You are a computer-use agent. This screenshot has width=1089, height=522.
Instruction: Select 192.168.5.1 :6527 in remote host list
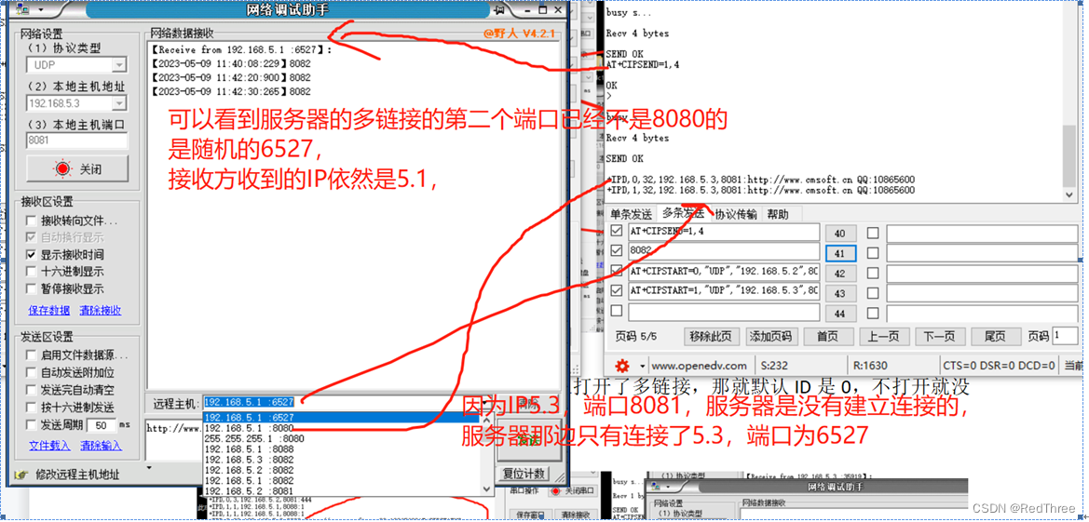click(340, 417)
